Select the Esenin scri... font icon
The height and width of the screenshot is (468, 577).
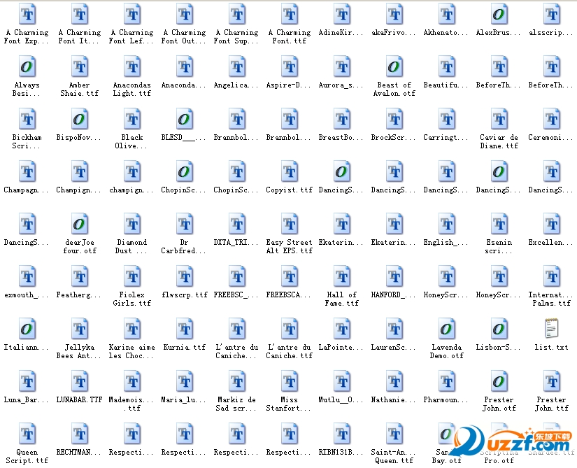click(x=499, y=224)
